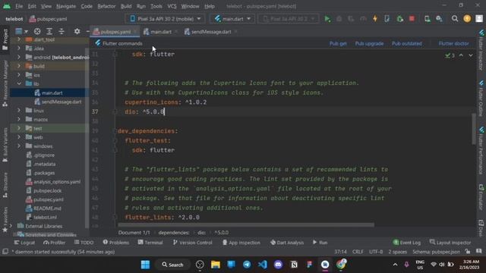Open the Favorites side tab

click(x=5, y=220)
